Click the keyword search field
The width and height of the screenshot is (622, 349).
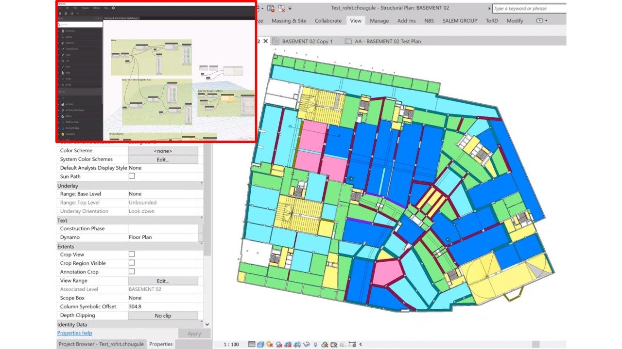click(x=529, y=9)
